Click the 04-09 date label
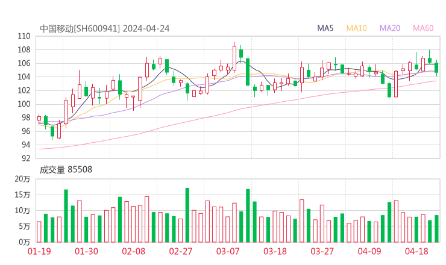 (x=369, y=251)
